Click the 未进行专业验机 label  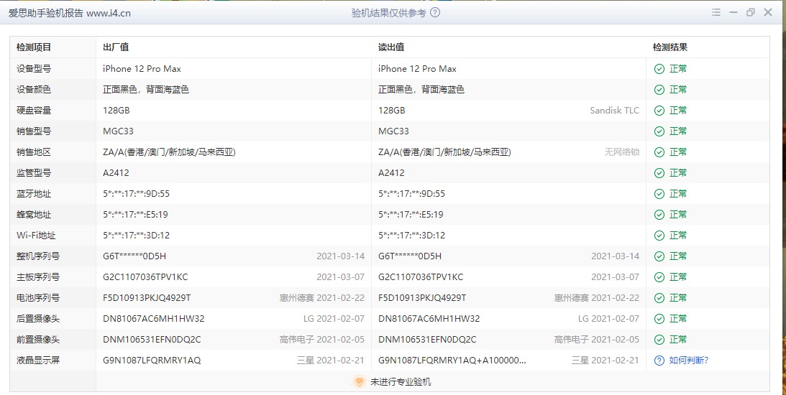pos(401,382)
